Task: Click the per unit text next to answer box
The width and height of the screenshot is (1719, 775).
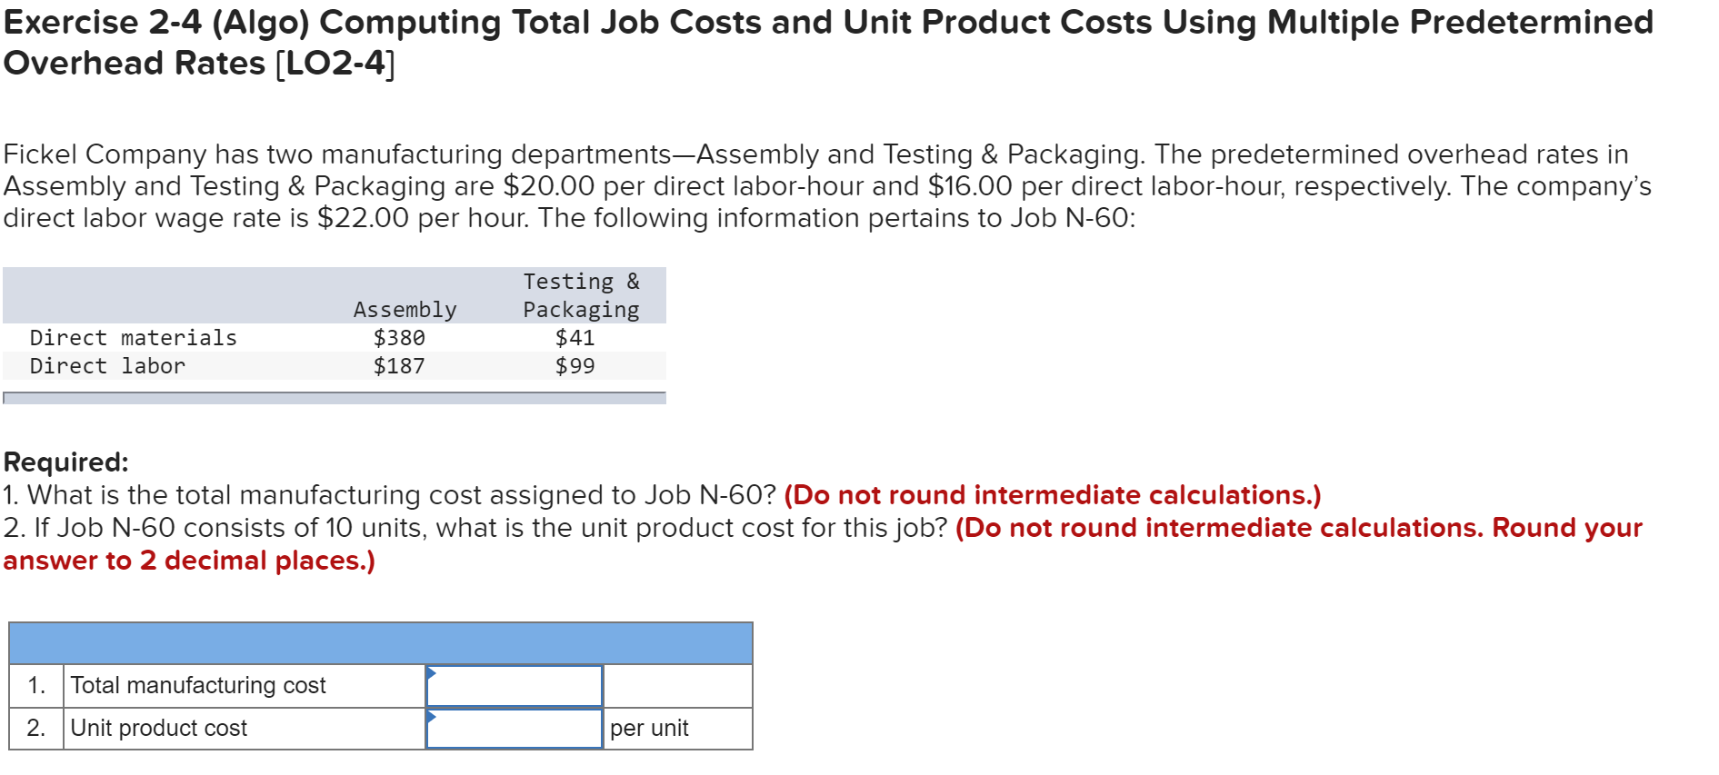Action: pyautogui.click(x=651, y=727)
